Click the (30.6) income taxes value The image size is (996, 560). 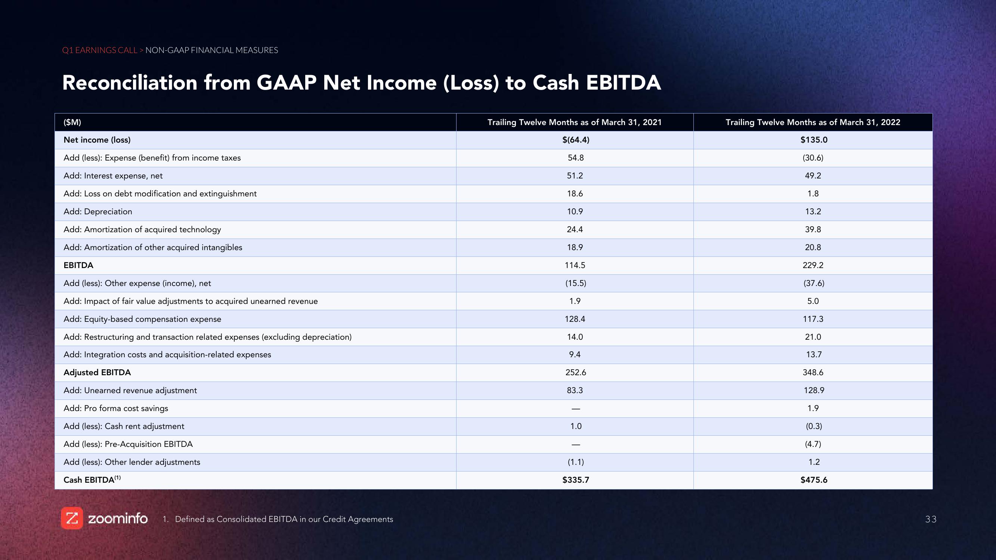pyautogui.click(x=813, y=158)
